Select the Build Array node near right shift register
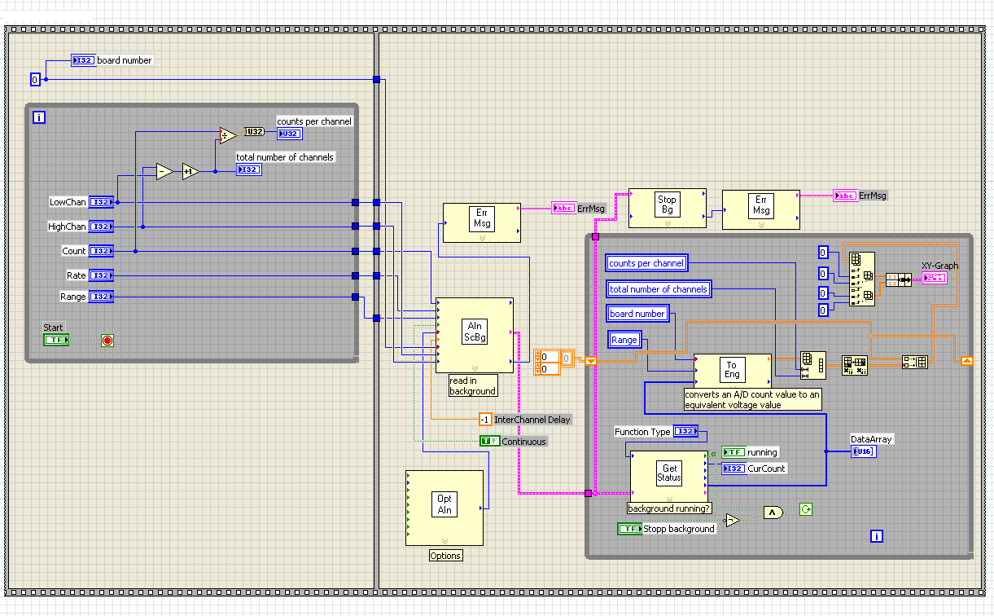 click(915, 362)
